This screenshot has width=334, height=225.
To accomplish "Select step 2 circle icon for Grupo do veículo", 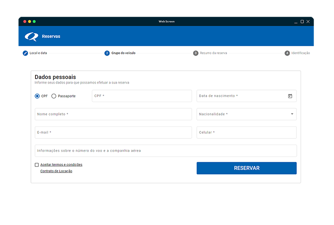I will pyautogui.click(x=107, y=53).
